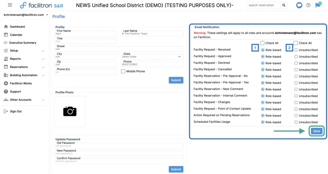The width and height of the screenshot is (328, 174).
Task: Click the Phone Ext. field
Action: pos(86,72)
